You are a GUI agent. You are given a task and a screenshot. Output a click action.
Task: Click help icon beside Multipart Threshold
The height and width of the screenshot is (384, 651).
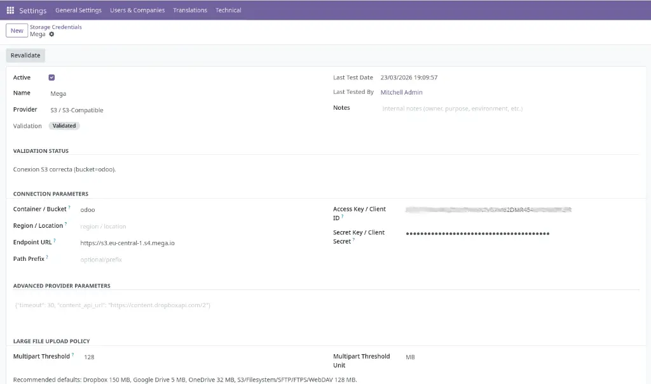click(x=72, y=355)
